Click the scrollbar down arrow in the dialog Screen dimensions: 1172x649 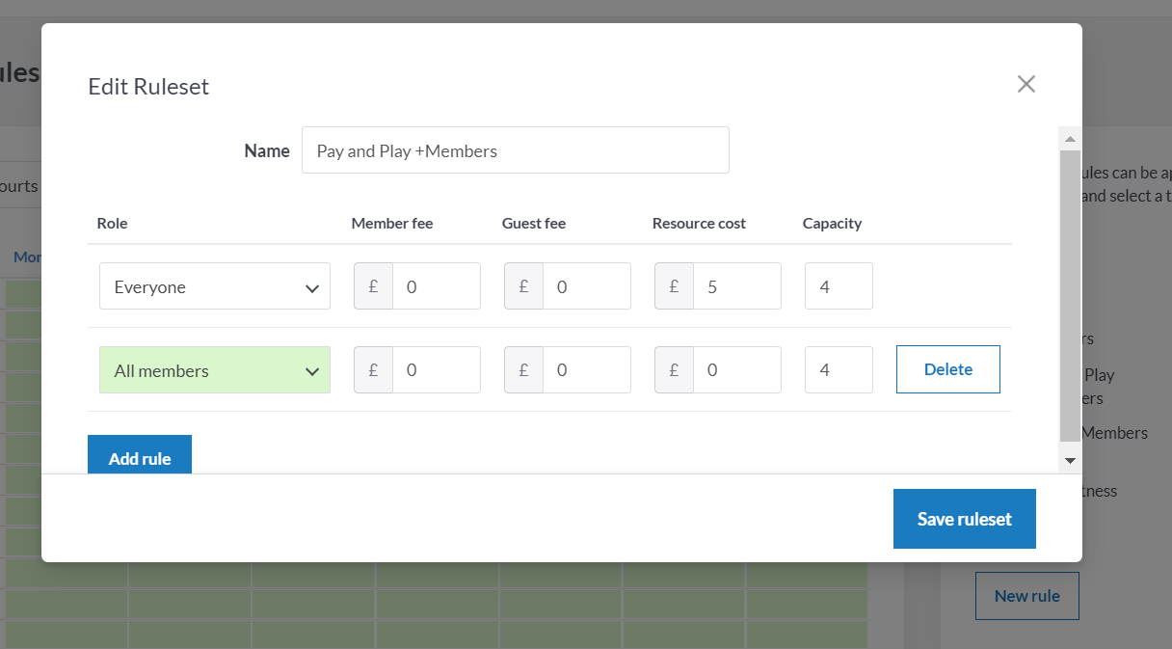[1070, 461]
